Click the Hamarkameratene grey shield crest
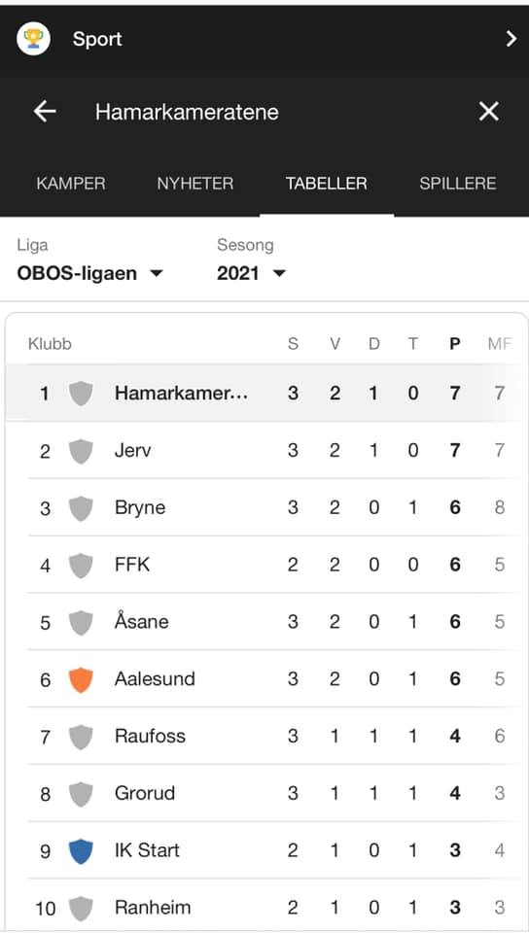 tap(81, 394)
